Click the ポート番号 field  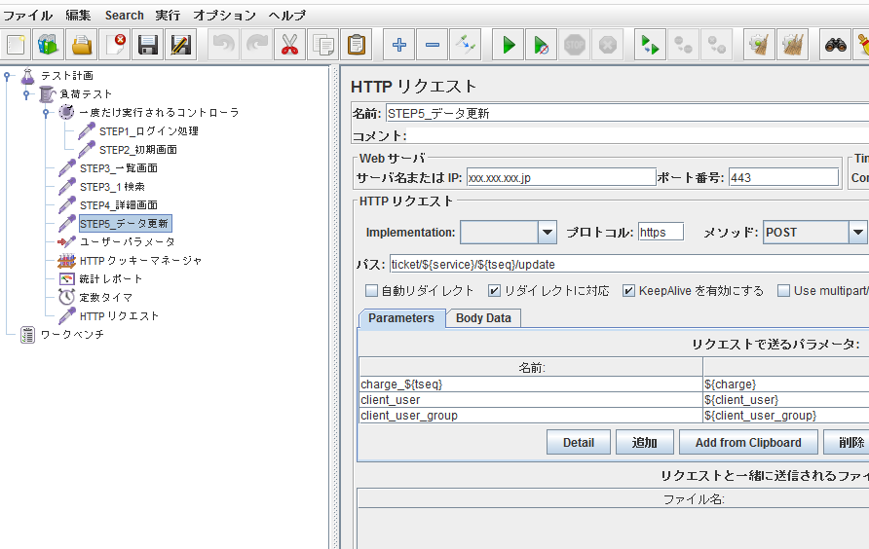(x=783, y=178)
